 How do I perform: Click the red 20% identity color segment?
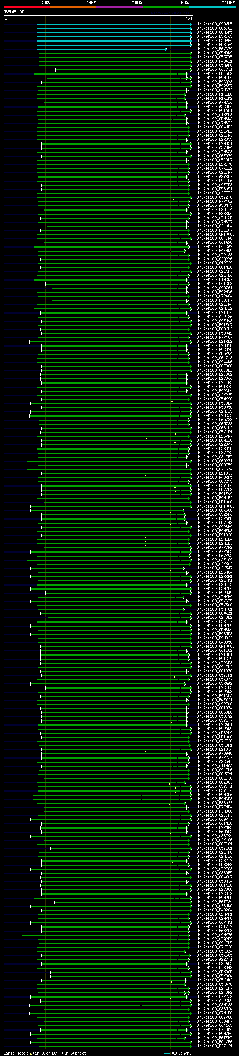[x=27, y=7]
